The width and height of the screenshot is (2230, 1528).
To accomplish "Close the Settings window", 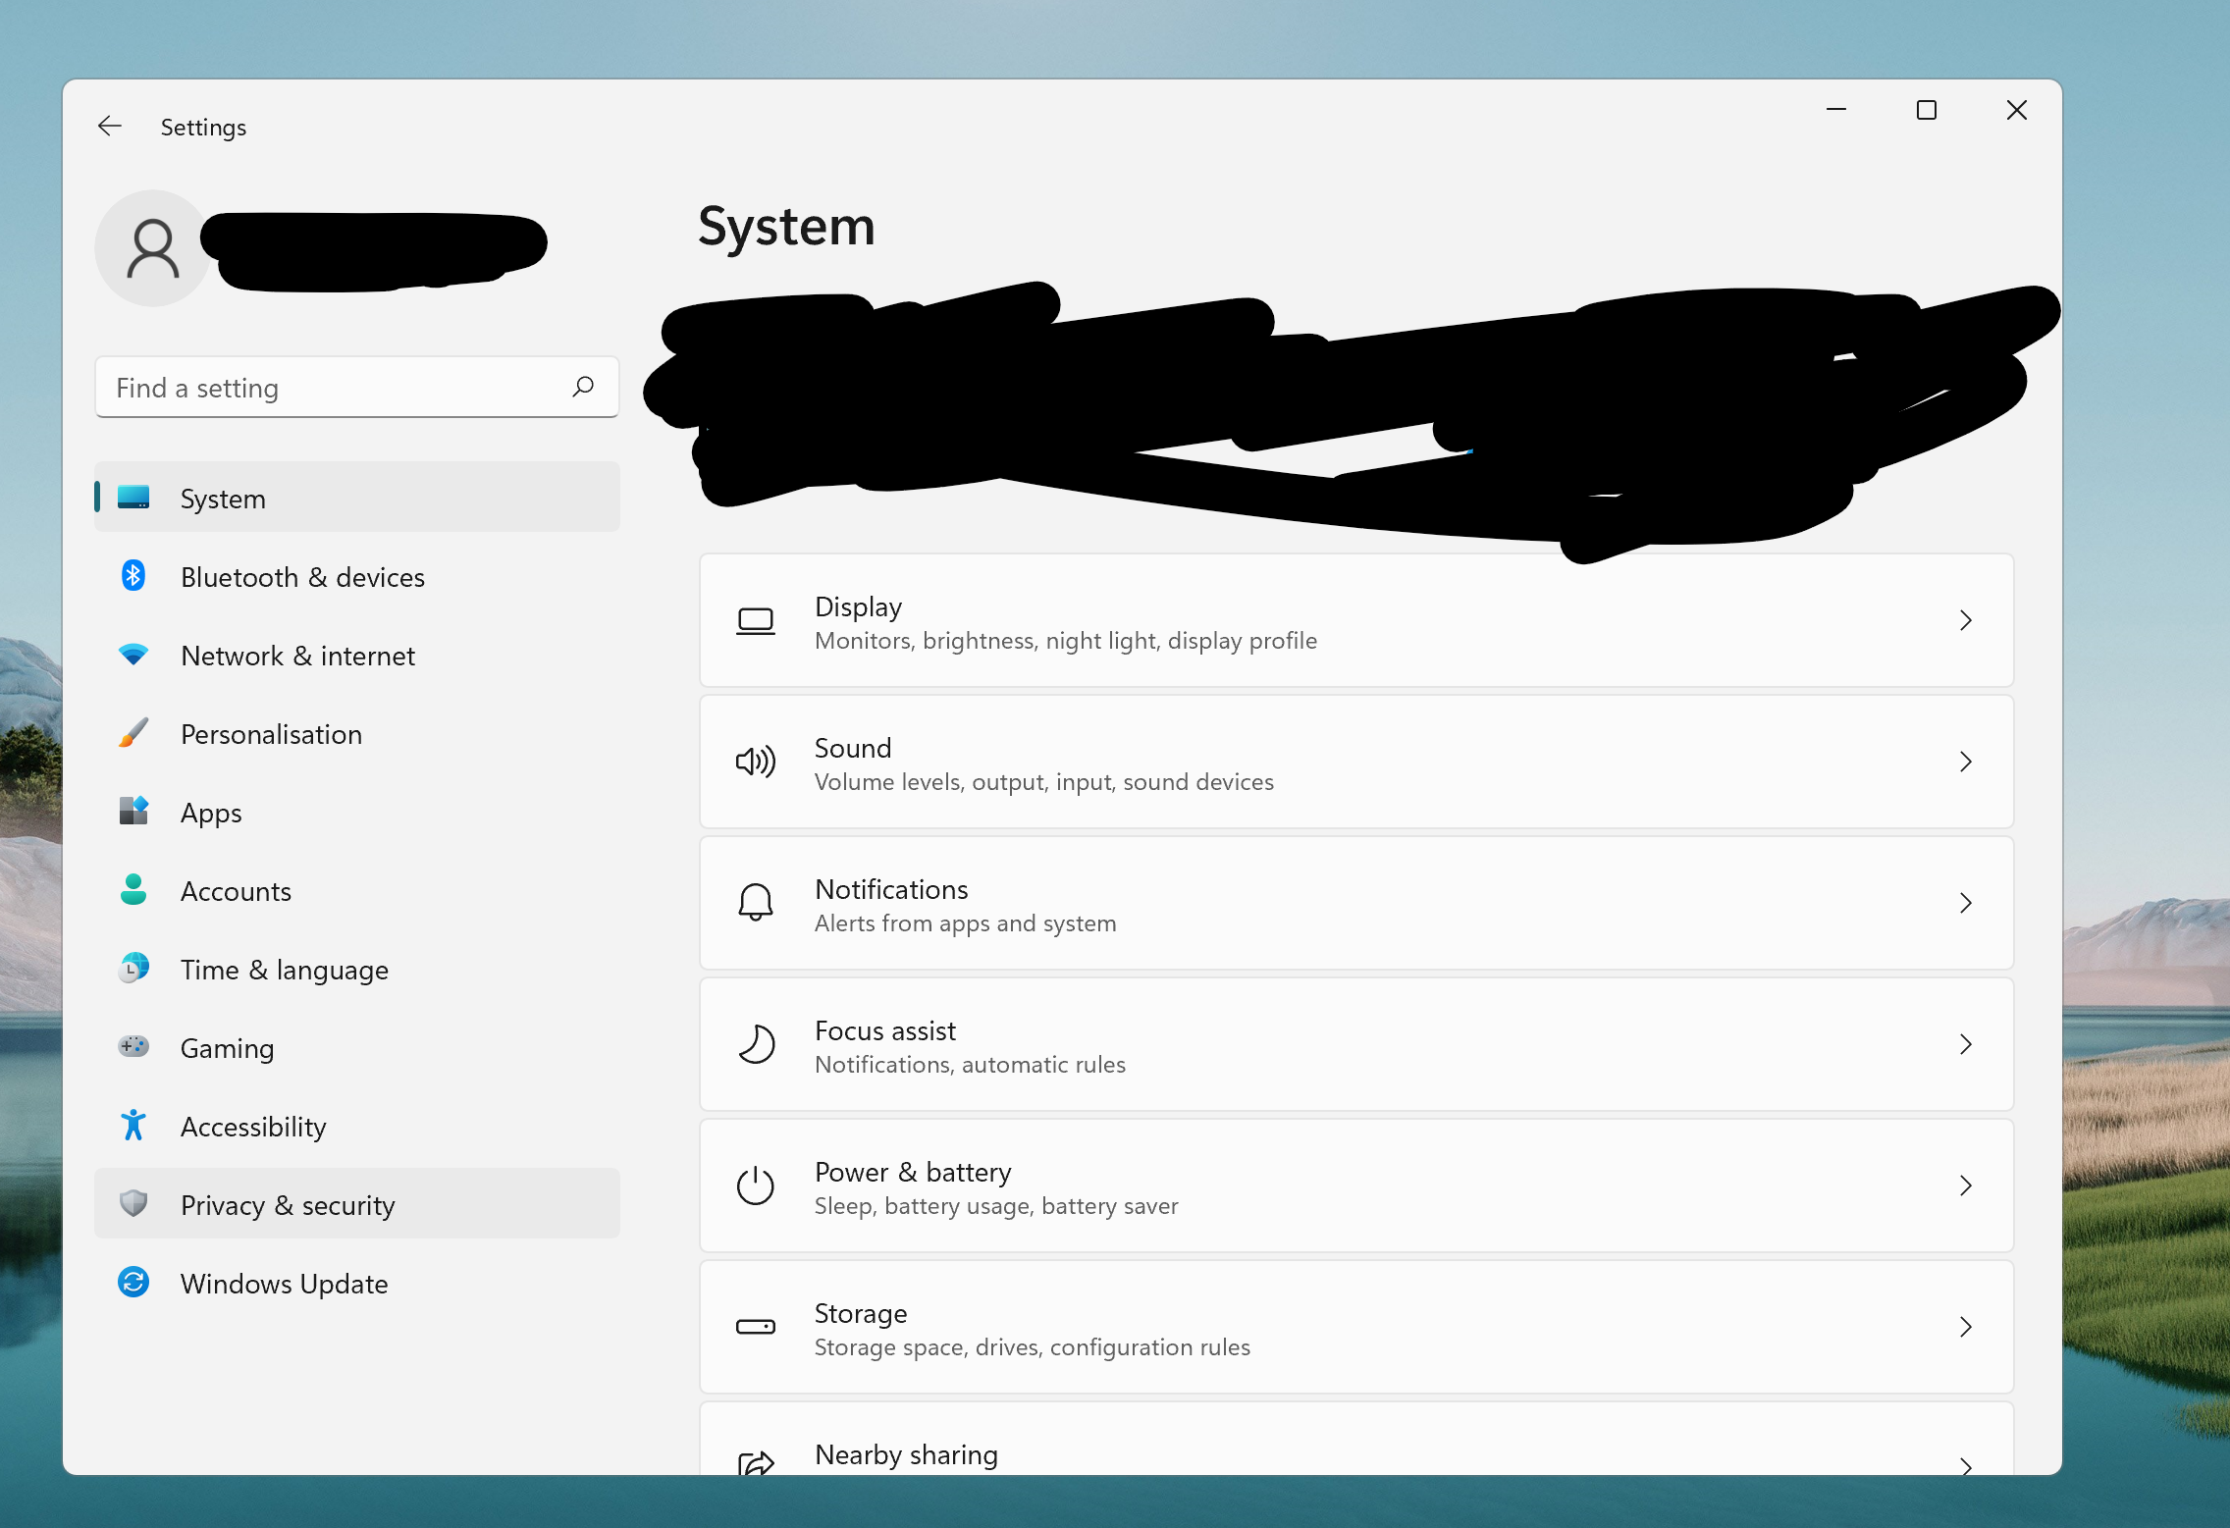I will (2017, 110).
